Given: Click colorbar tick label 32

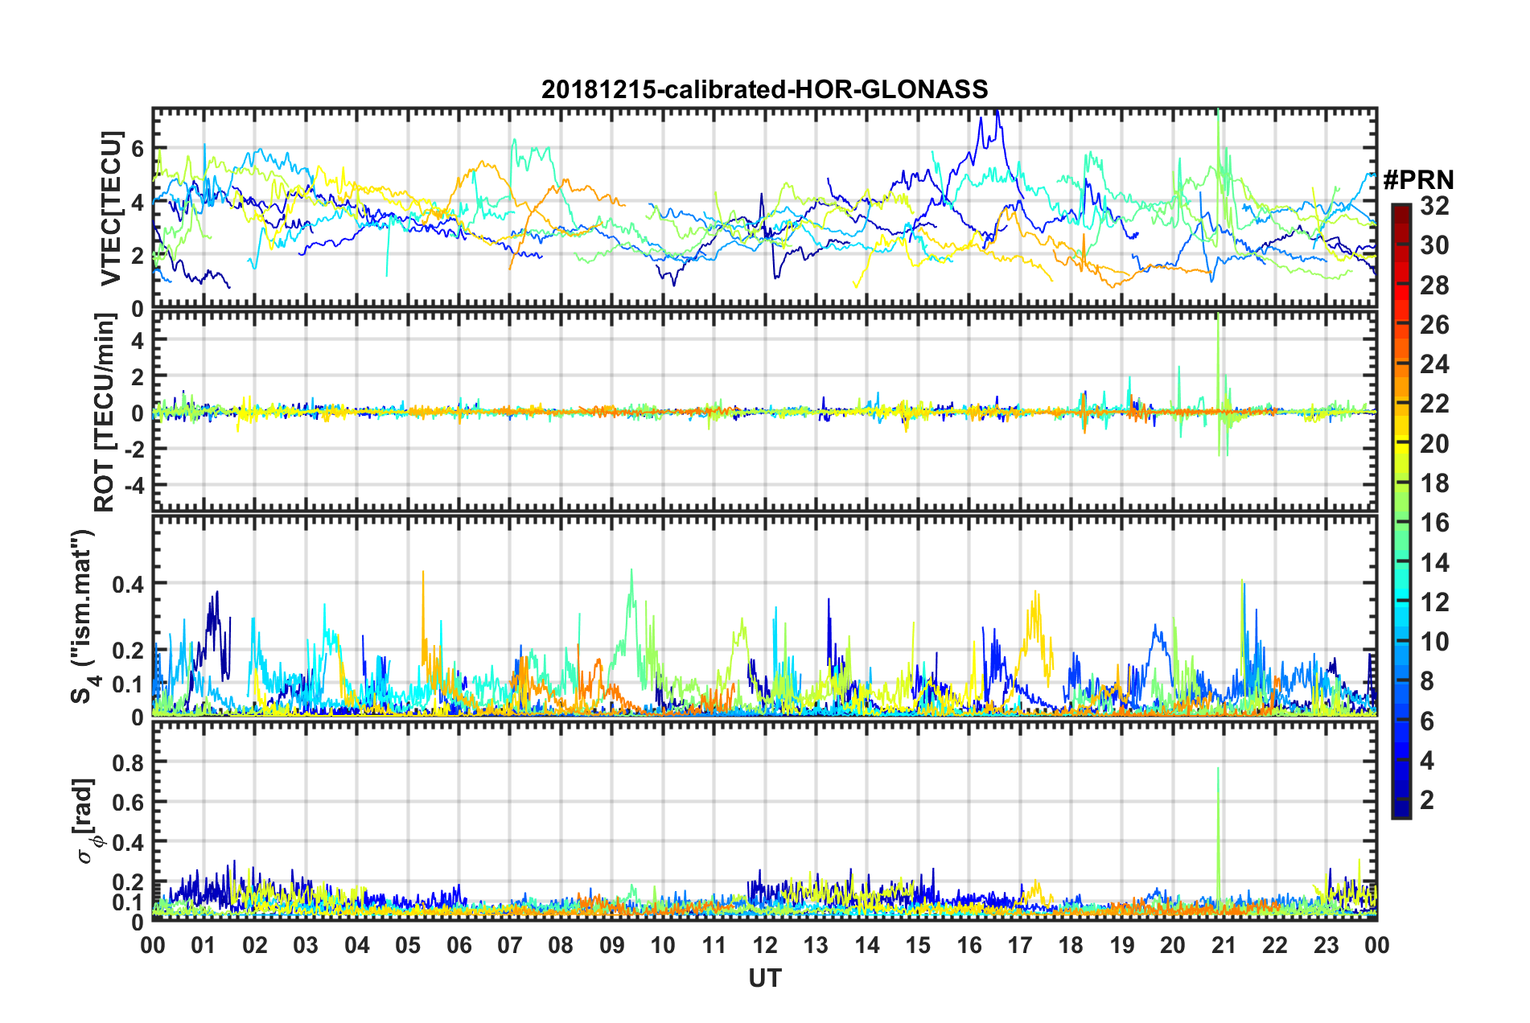Looking at the screenshot, I should (1434, 206).
